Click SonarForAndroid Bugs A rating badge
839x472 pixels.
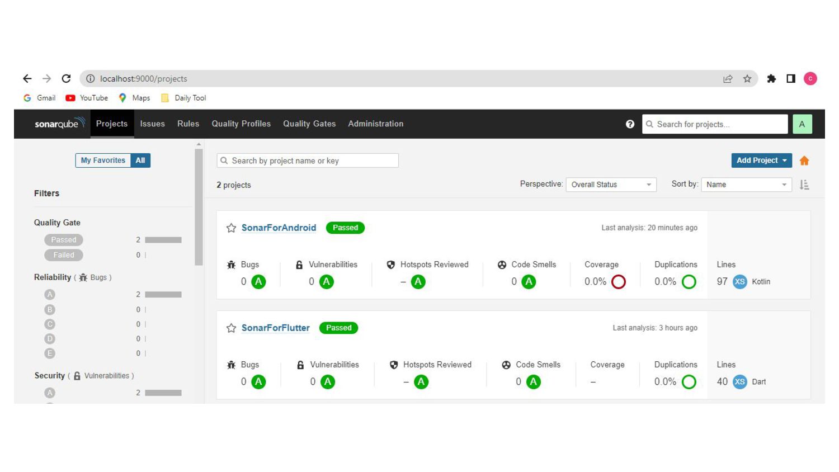pos(258,282)
